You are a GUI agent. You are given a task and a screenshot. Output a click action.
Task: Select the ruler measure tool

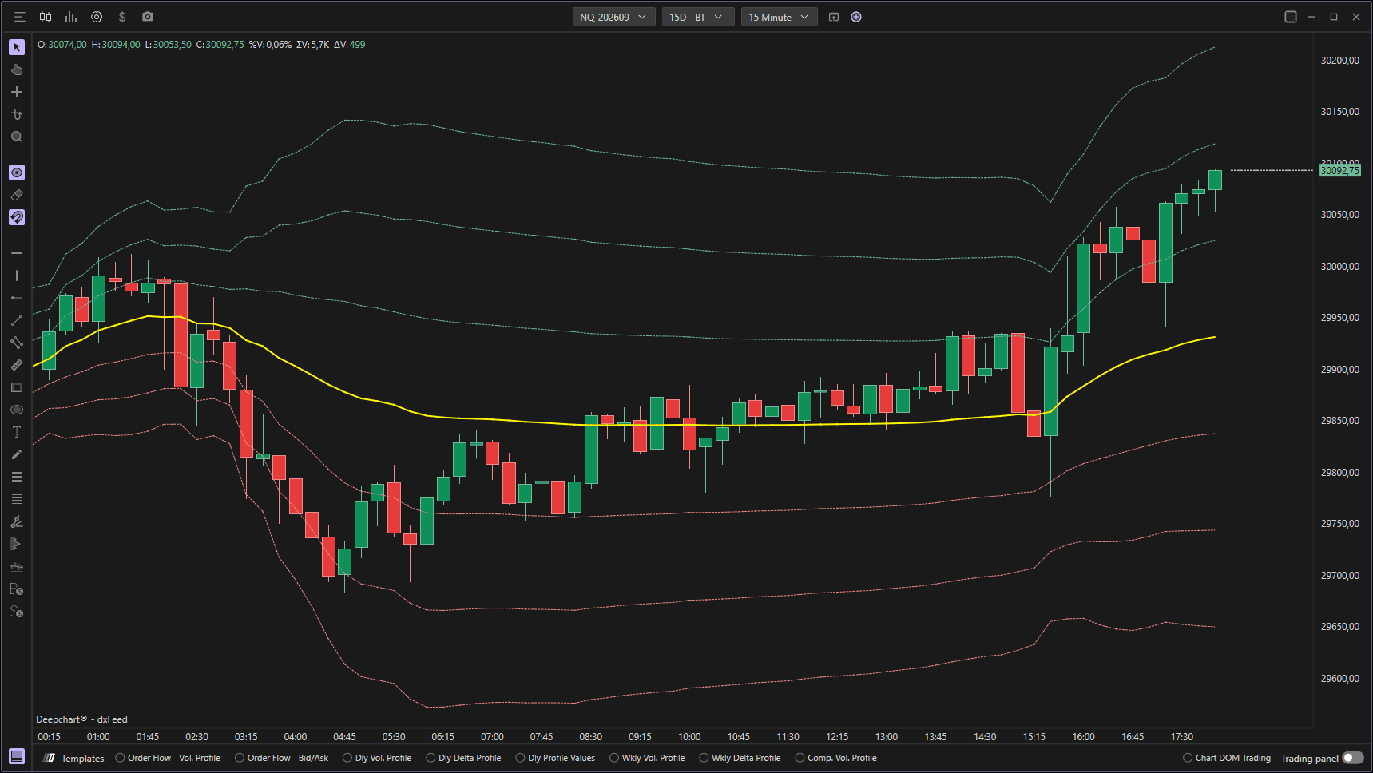click(x=17, y=365)
